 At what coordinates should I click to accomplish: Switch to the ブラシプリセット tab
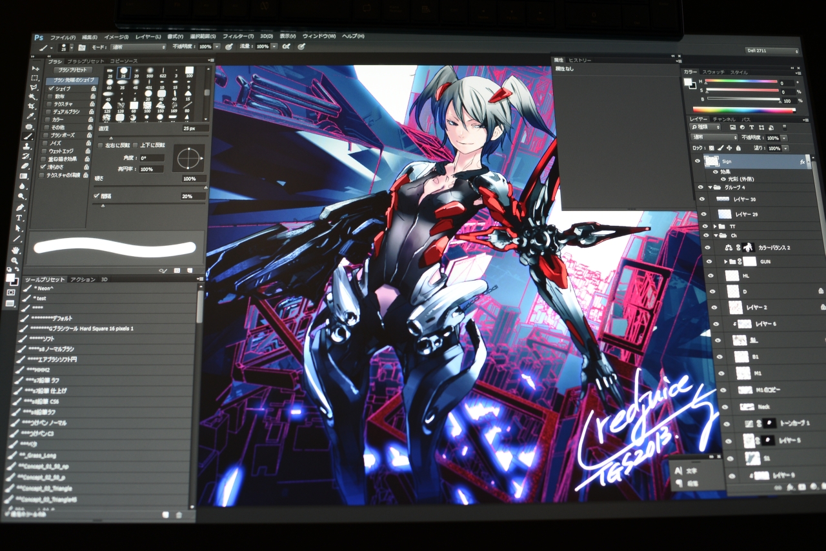click(x=85, y=61)
